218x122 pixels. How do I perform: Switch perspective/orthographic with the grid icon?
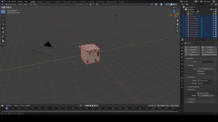coord(177,31)
